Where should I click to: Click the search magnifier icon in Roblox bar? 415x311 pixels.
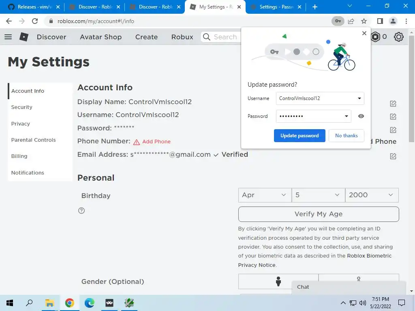207,37
